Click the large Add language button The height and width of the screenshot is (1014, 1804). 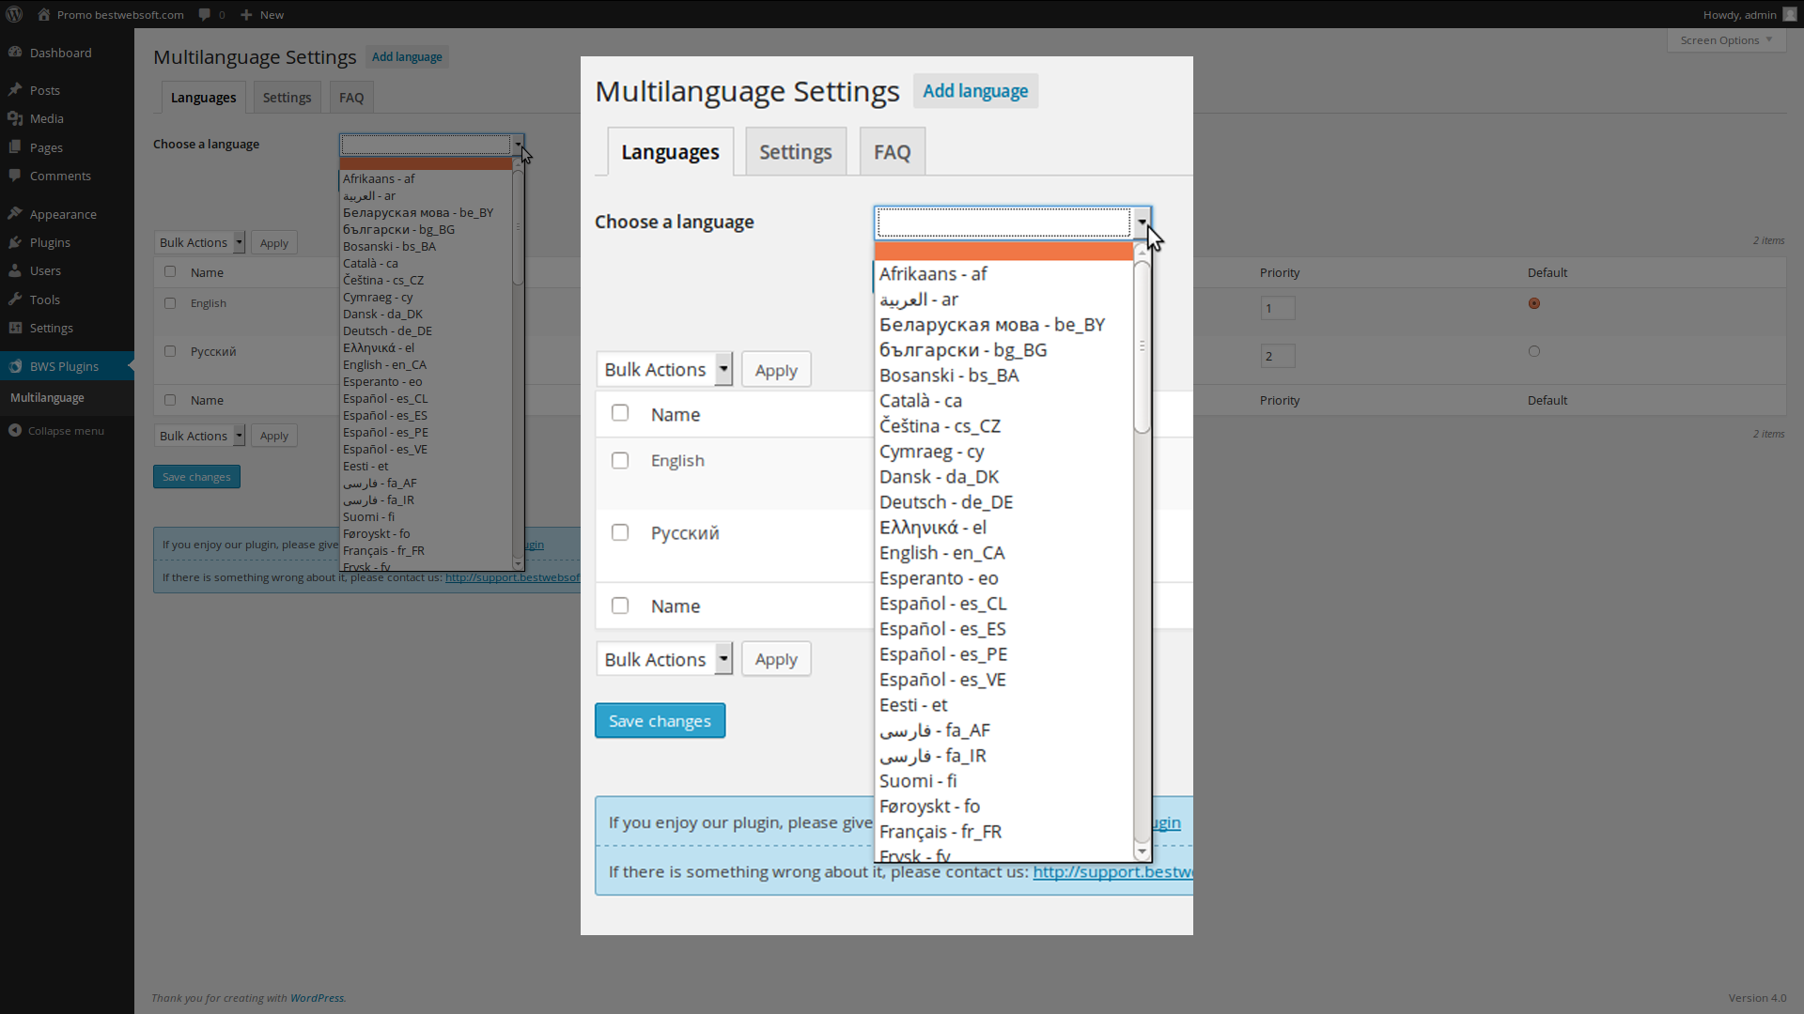pyautogui.click(x=975, y=91)
